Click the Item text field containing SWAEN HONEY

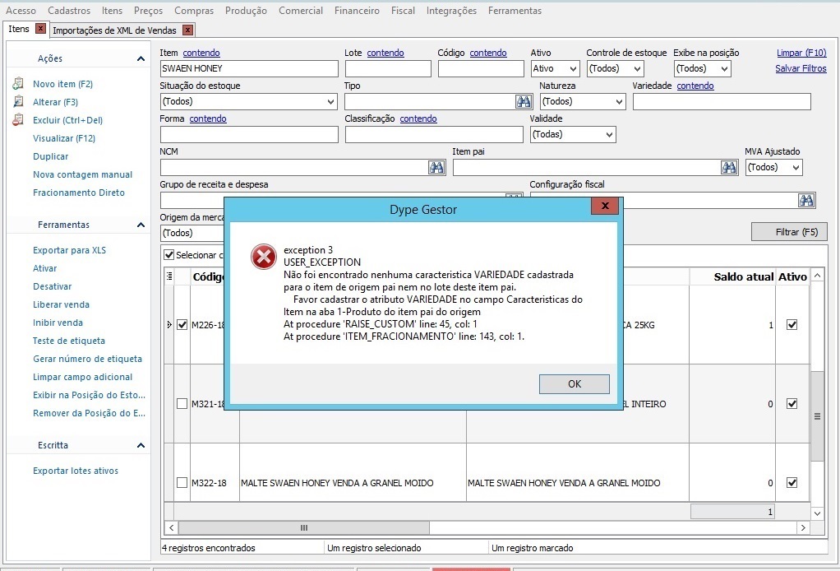(249, 68)
